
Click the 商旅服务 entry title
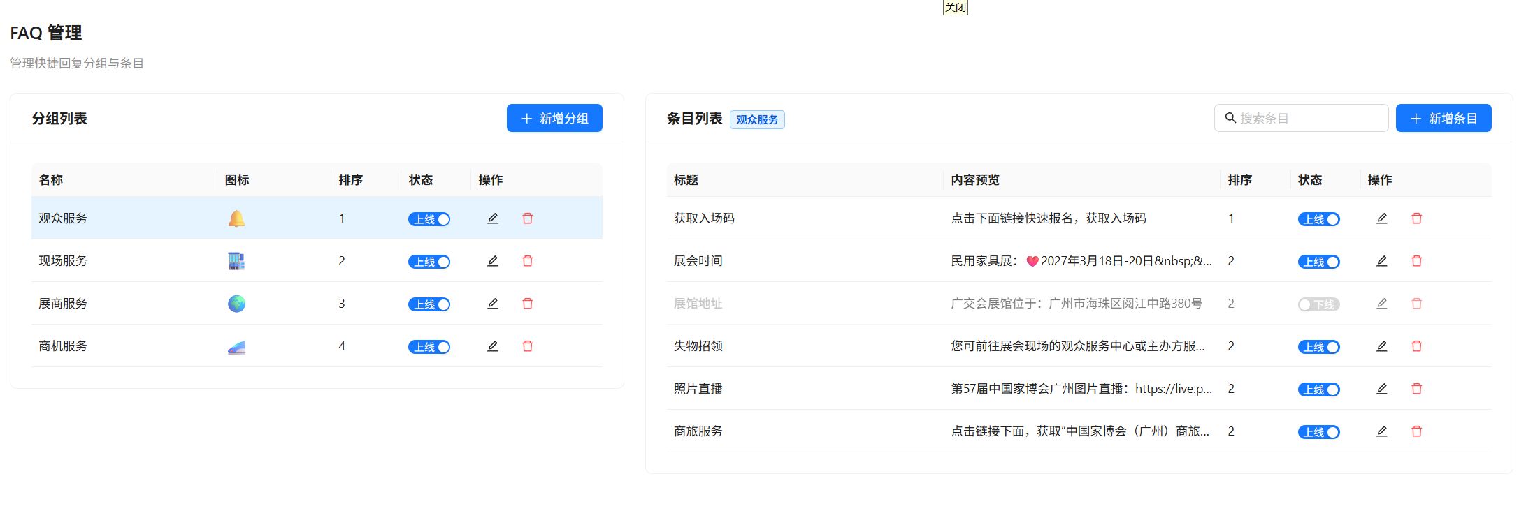click(x=698, y=431)
